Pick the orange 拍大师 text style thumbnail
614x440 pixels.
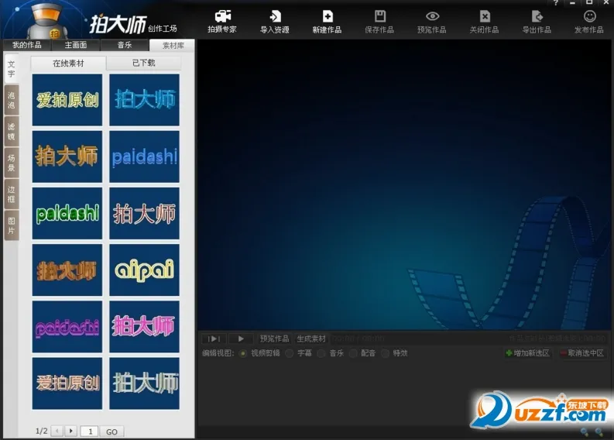tap(67, 156)
